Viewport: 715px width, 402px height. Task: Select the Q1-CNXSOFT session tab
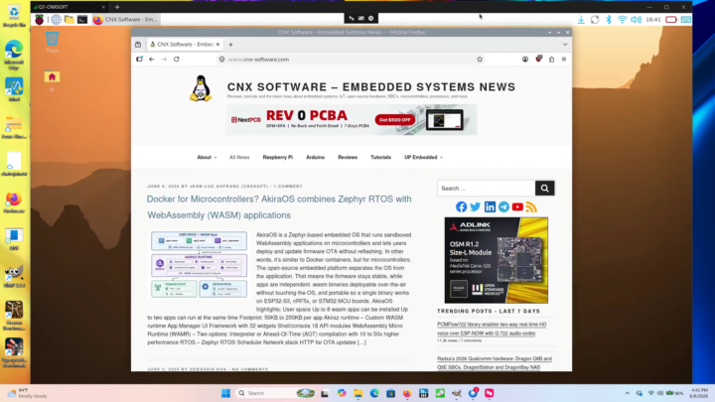[69, 7]
